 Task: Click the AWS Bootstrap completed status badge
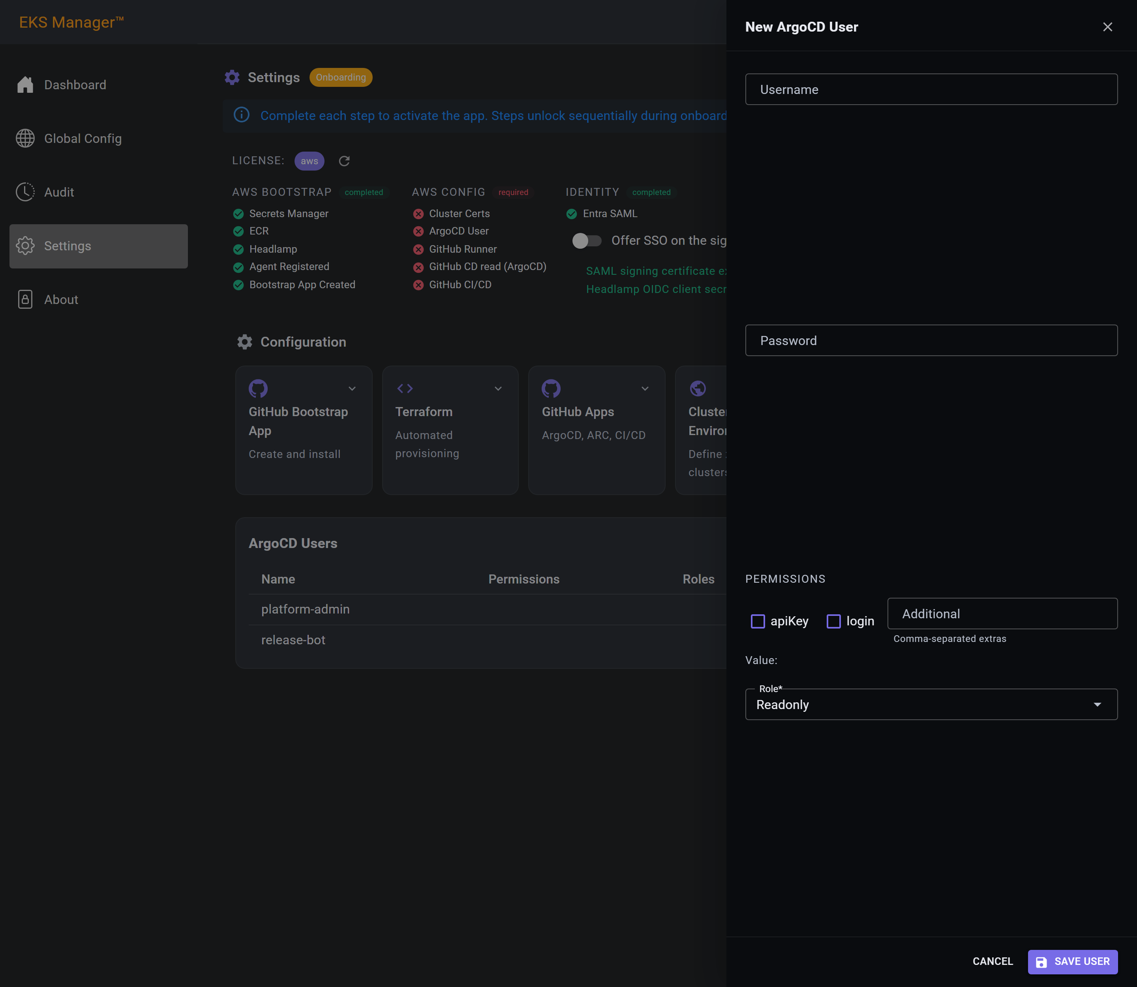tap(364, 192)
